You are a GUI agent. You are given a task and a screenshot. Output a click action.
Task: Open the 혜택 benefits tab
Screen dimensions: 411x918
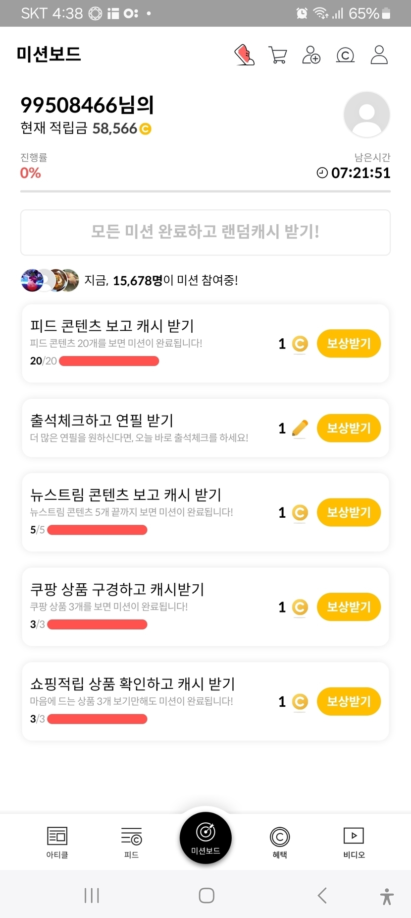point(280,842)
